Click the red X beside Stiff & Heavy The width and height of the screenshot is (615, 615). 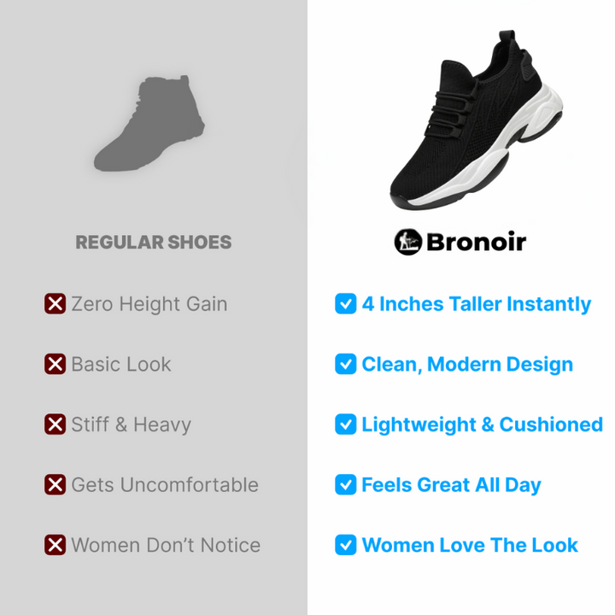click(x=55, y=424)
